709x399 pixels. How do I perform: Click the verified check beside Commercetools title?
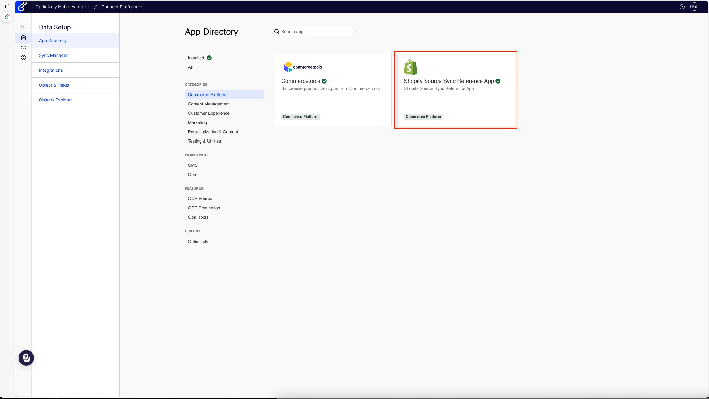coord(324,81)
